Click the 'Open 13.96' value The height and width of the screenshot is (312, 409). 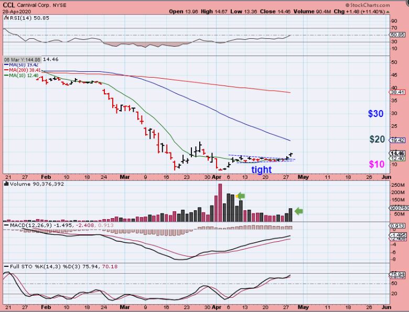tap(184, 12)
